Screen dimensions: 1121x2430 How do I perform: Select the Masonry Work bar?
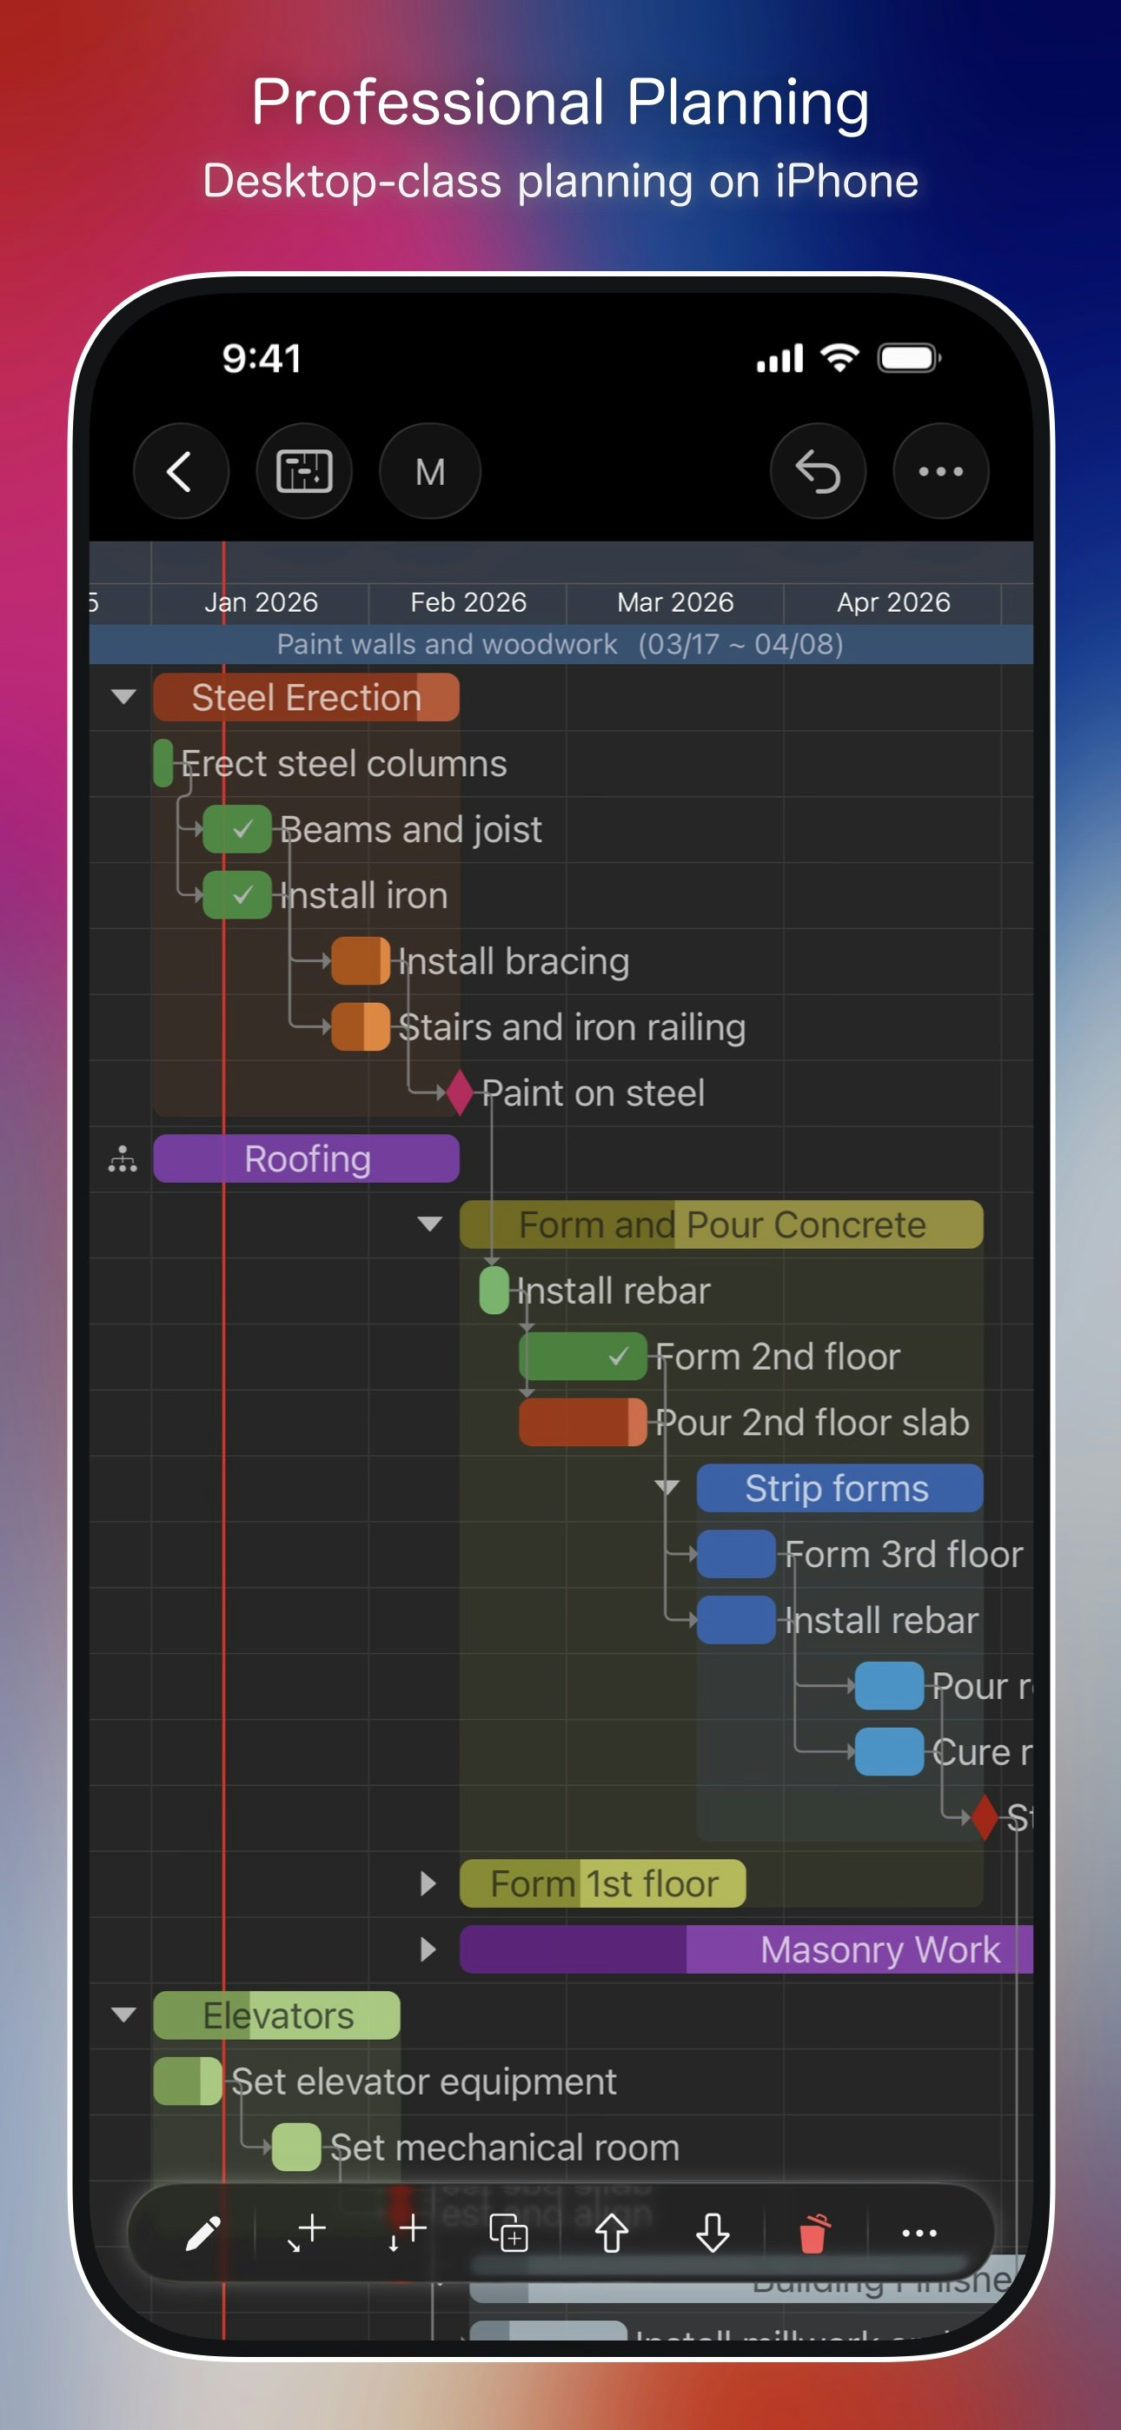pyautogui.click(x=746, y=1949)
